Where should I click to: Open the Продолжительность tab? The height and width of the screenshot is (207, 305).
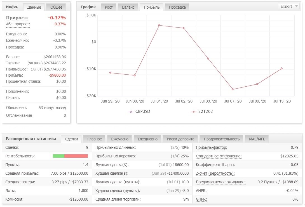[x=222, y=139]
